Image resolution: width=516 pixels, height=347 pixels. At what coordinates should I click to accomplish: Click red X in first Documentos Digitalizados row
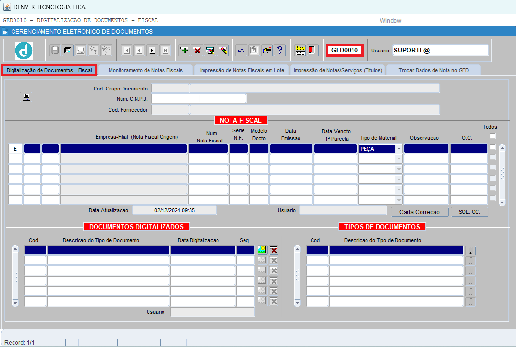(x=273, y=250)
